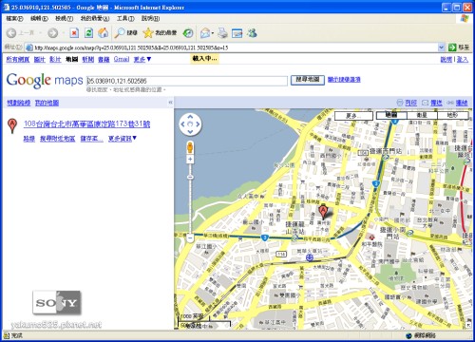Click the 連結 link above the map
Image resolution: width=475 pixels, height=342 pixels.
click(x=462, y=103)
